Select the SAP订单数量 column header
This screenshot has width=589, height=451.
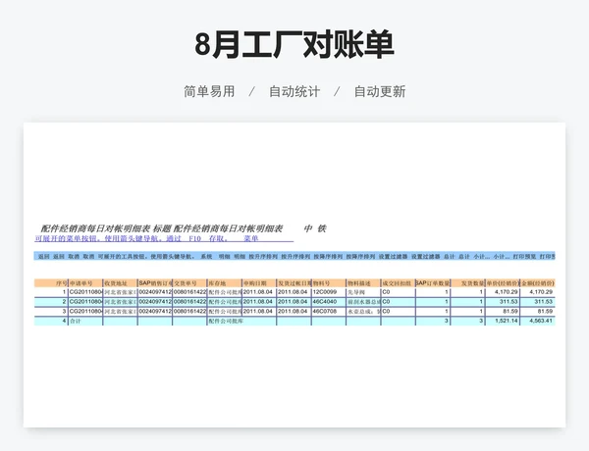point(433,283)
